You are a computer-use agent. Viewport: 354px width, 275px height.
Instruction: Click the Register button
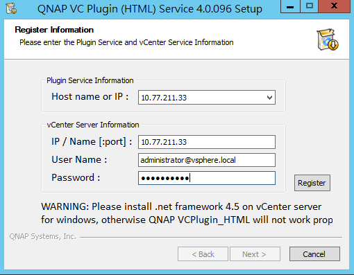[x=312, y=183]
